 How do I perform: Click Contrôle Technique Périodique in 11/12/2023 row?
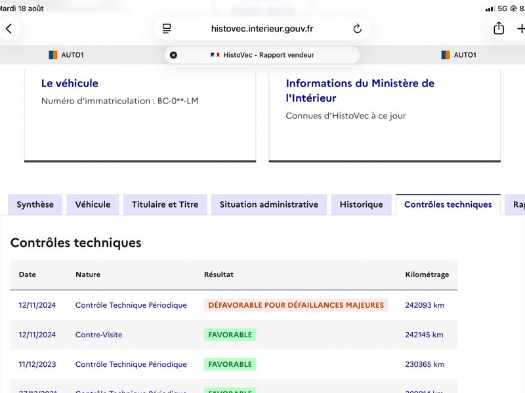[x=131, y=364]
